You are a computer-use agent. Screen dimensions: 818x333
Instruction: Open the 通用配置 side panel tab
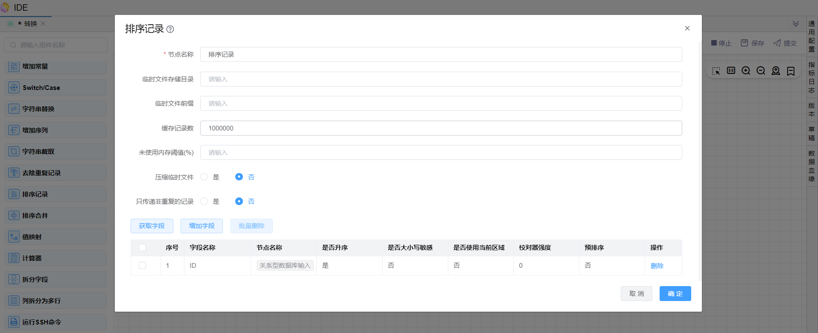click(812, 36)
